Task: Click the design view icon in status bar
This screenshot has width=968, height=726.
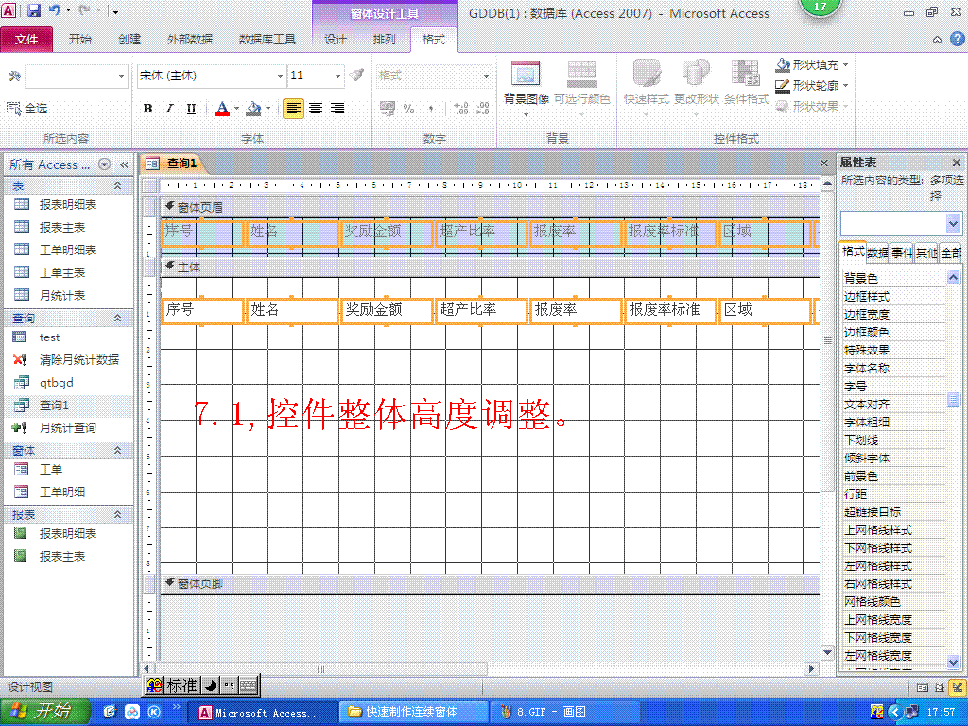Action: pyautogui.click(x=958, y=686)
